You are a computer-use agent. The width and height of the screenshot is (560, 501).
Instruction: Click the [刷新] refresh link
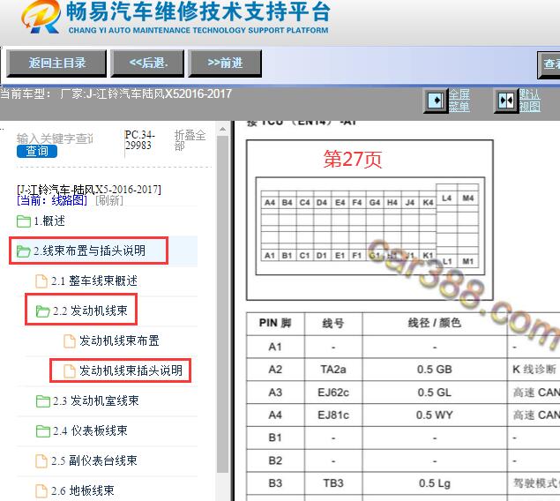coord(109,200)
